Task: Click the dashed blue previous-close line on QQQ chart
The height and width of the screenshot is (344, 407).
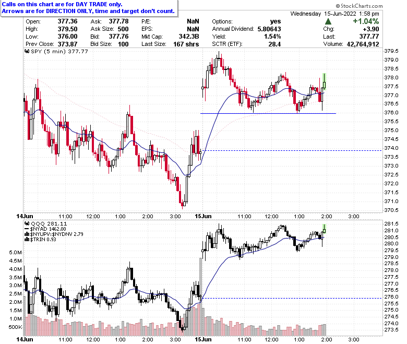Action: pyautogui.click(x=292, y=298)
